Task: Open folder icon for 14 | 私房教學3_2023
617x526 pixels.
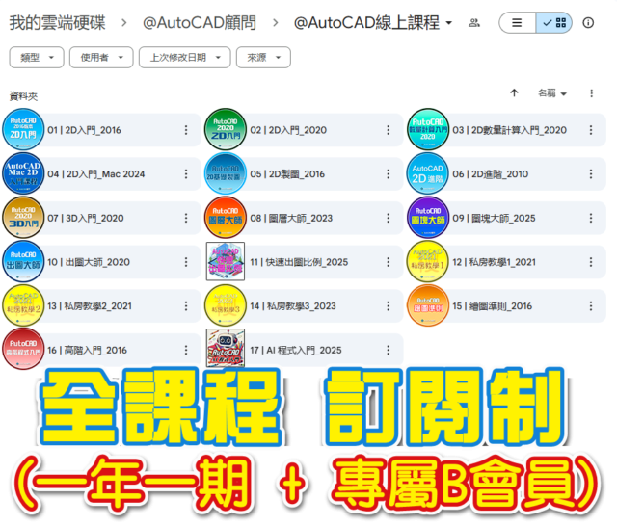Action: click(x=226, y=305)
